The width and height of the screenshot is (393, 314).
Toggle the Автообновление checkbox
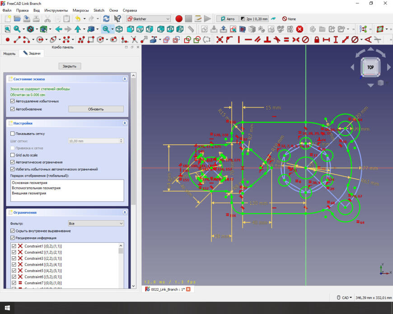13,109
